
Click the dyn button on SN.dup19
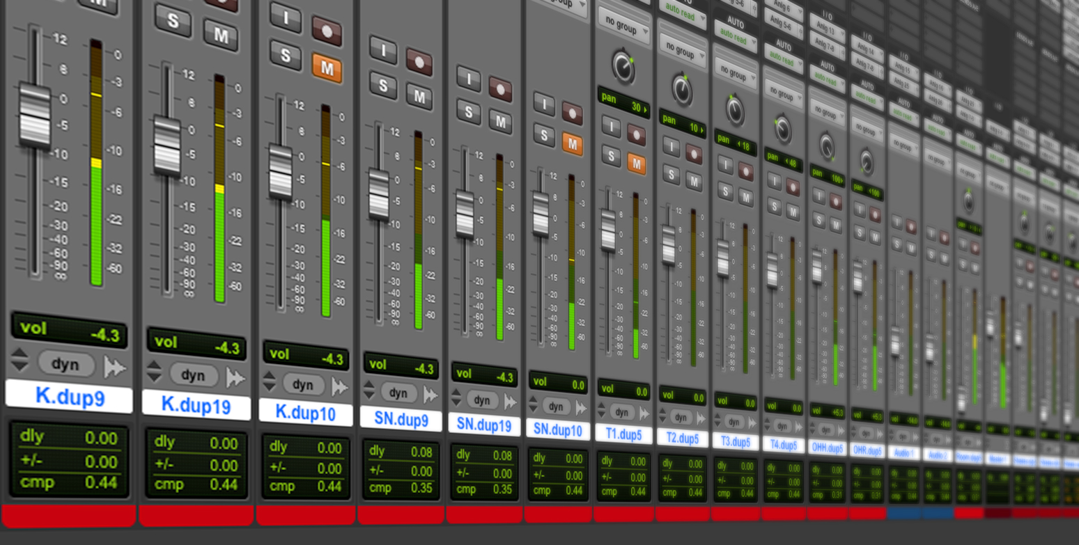(x=482, y=400)
